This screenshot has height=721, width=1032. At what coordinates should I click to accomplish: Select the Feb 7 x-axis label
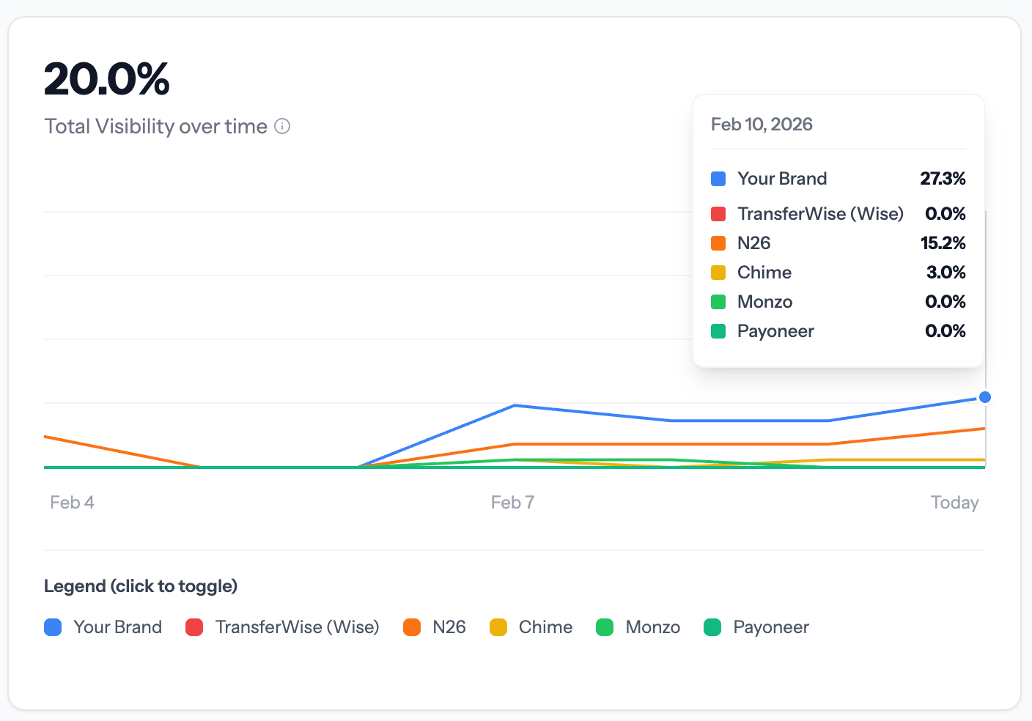point(512,503)
